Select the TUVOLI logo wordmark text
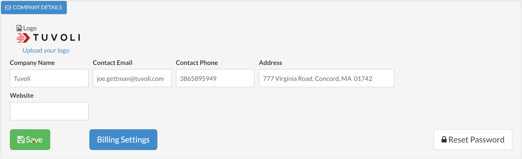 tap(57, 38)
